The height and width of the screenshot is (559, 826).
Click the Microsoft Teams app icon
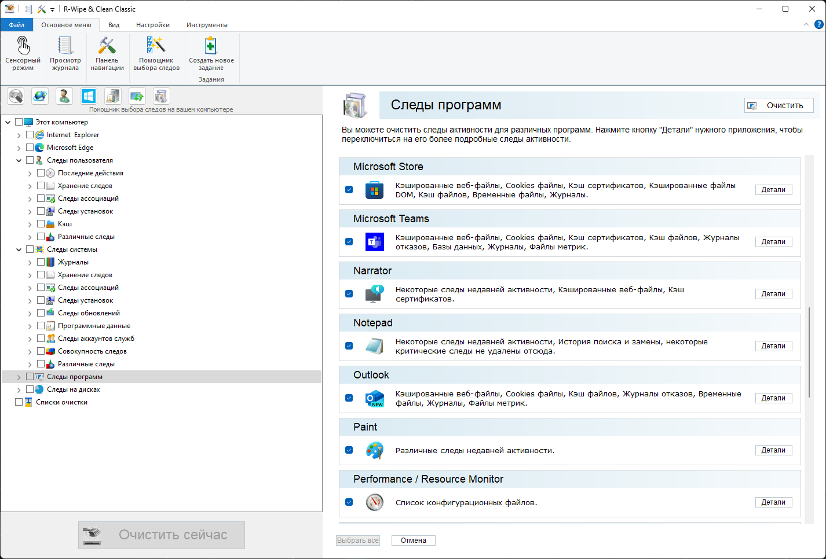[x=375, y=242]
